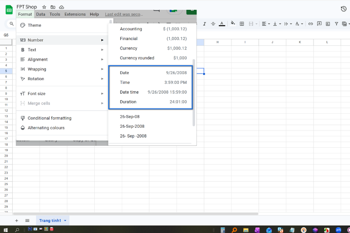The width and height of the screenshot is (350, 233).
Task: Expand the Text submenu
Action: click(62, 50)
